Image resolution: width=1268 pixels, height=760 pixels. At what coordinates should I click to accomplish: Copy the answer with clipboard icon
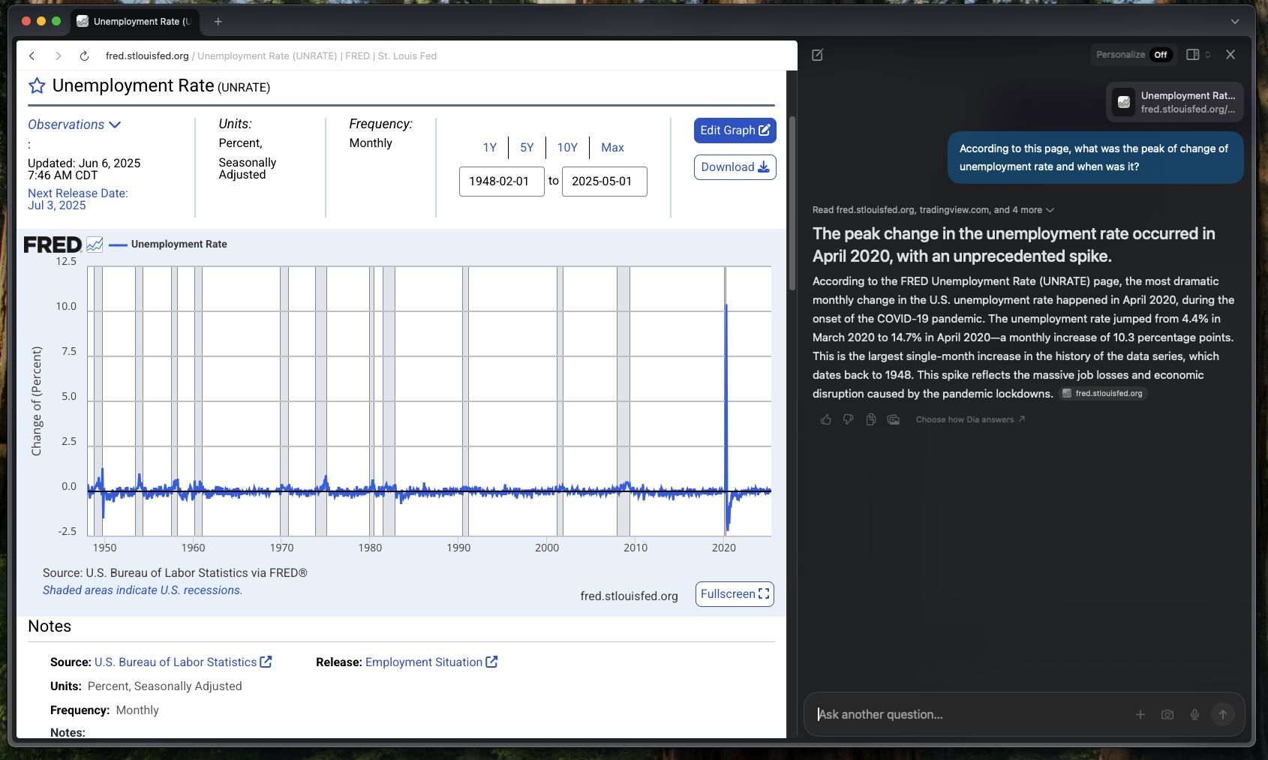(871, 419)
